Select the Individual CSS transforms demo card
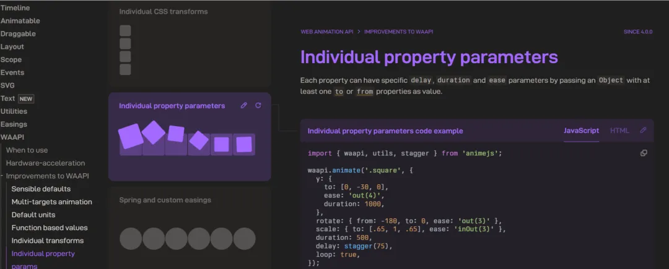The width and height of the screenshot is (669, 269). [x=190, y=45]
